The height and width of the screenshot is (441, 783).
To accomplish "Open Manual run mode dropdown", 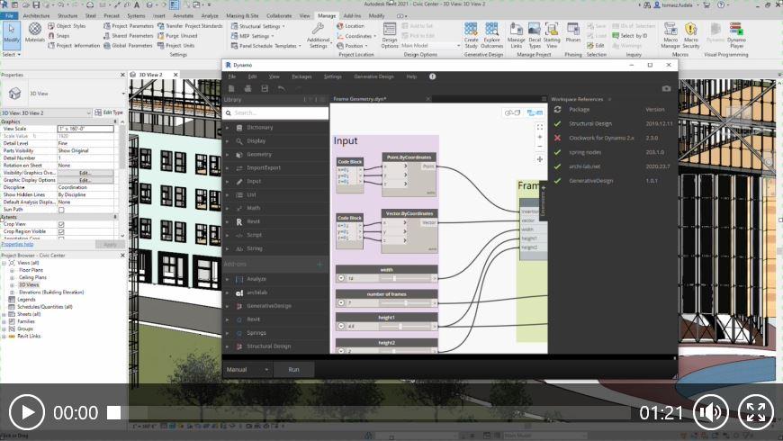I will point(247,370).
